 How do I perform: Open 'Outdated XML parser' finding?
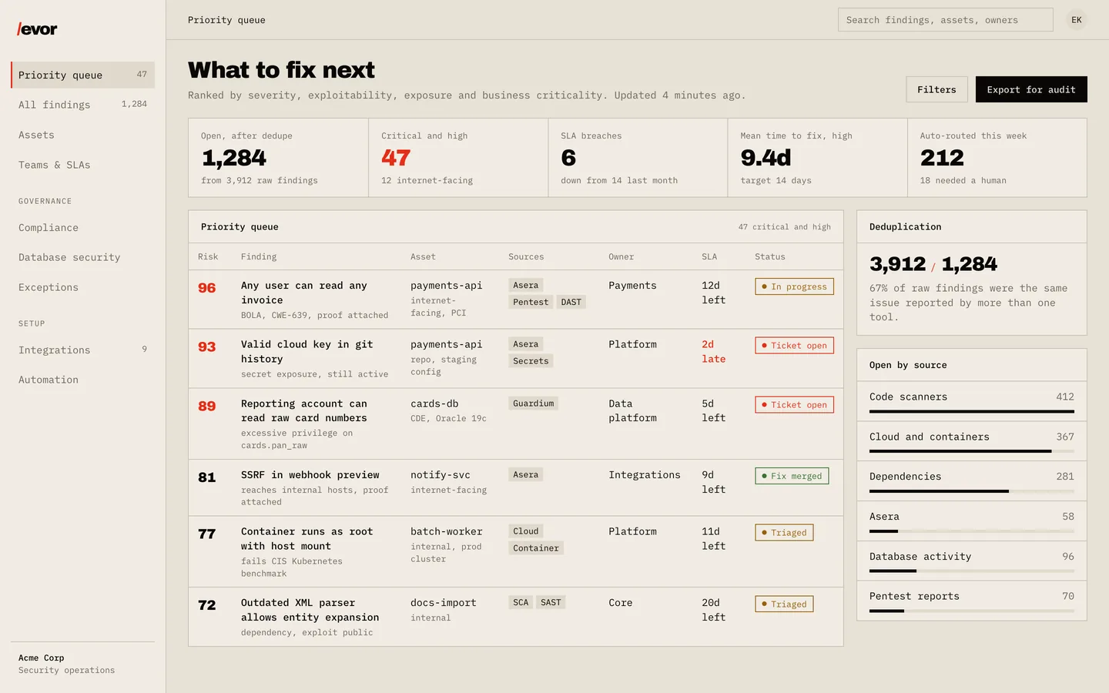coord(310,610)
